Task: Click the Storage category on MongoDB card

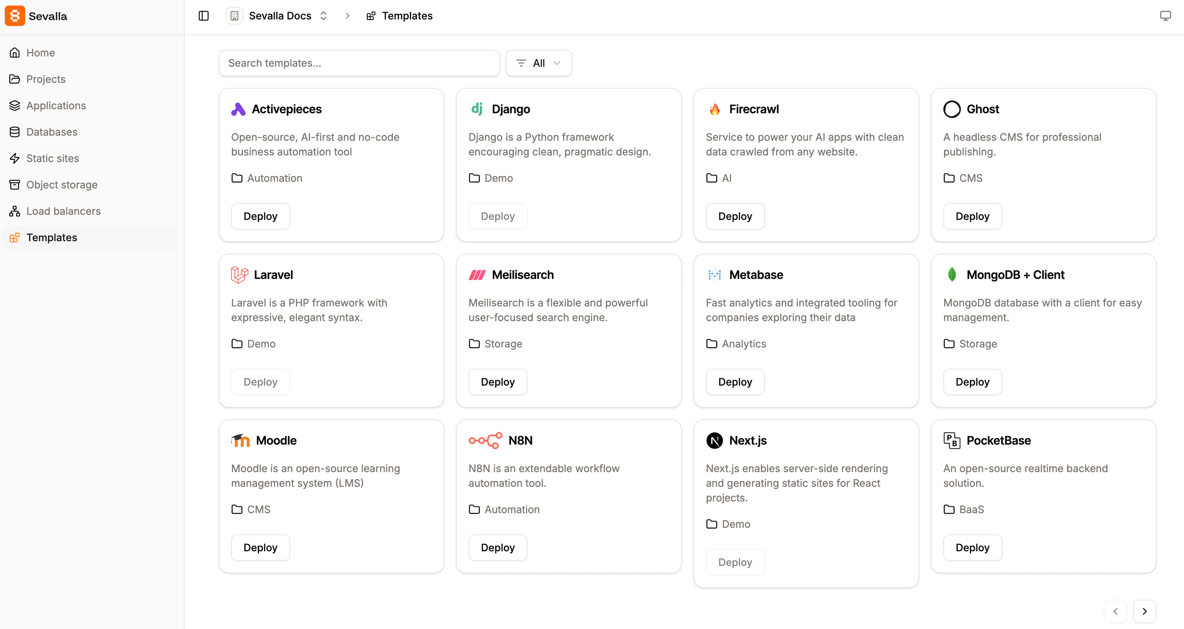Action: (x=978, y=344)
